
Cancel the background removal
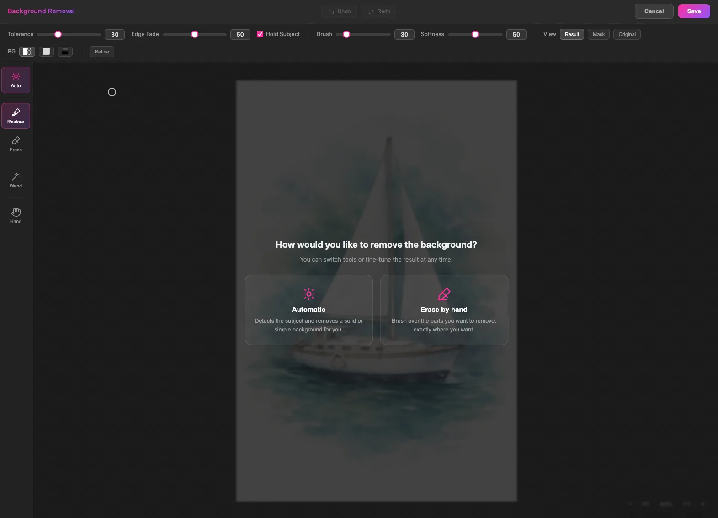point(654,11)
